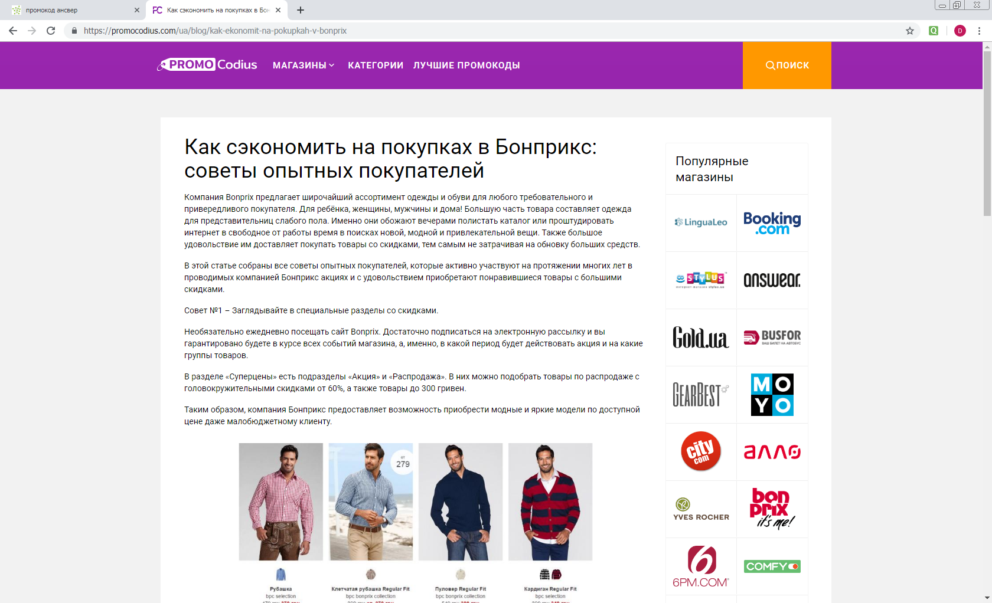Open GearBest store logo
The height and width of the screenshot is (603, 992).
point(701,394)
